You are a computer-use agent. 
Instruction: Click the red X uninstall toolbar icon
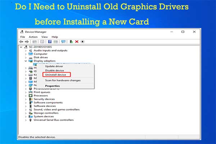coord(77,41)
